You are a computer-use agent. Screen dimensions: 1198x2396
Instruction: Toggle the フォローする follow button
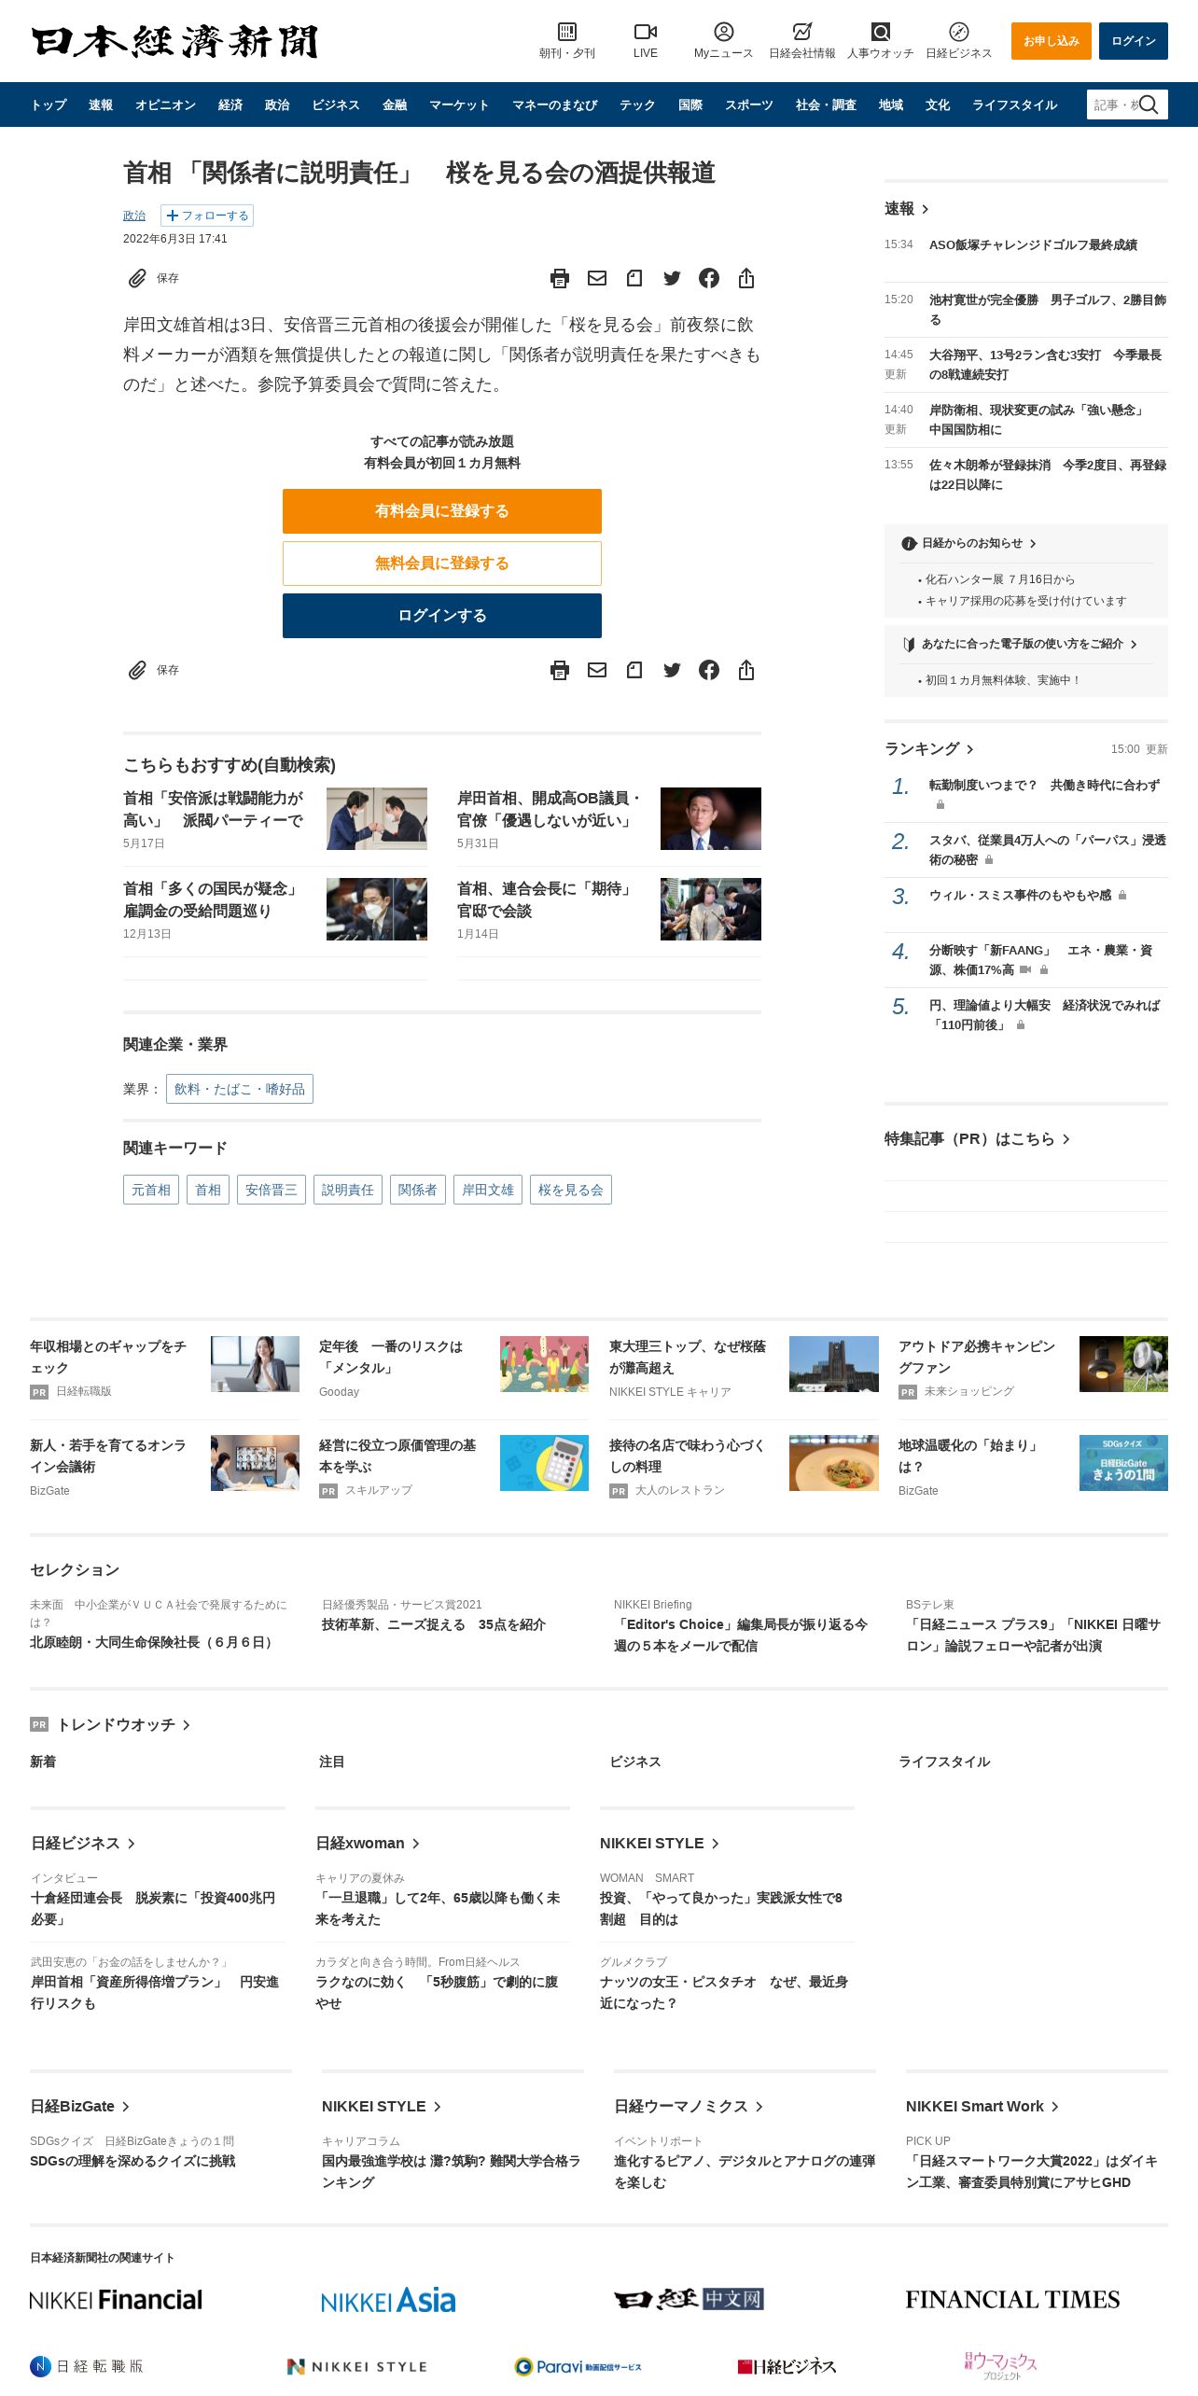coord(207,216)
